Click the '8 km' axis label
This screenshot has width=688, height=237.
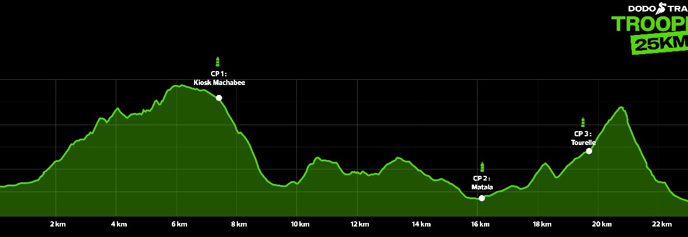click(x=239, y=224)
